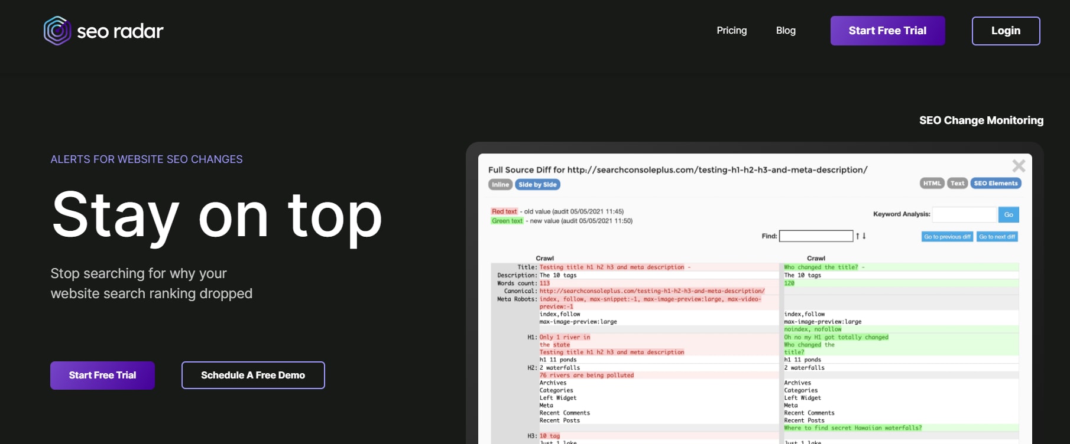Jump to the previous diff
1070x444 pixels.
[947, 237]
